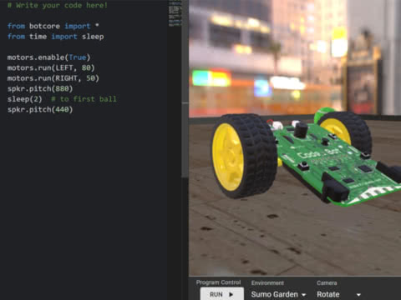Click the line 'spkr.pitch(440)'
Image resolution: width=401 pixels, height=300 pixels.
(40, 110)
